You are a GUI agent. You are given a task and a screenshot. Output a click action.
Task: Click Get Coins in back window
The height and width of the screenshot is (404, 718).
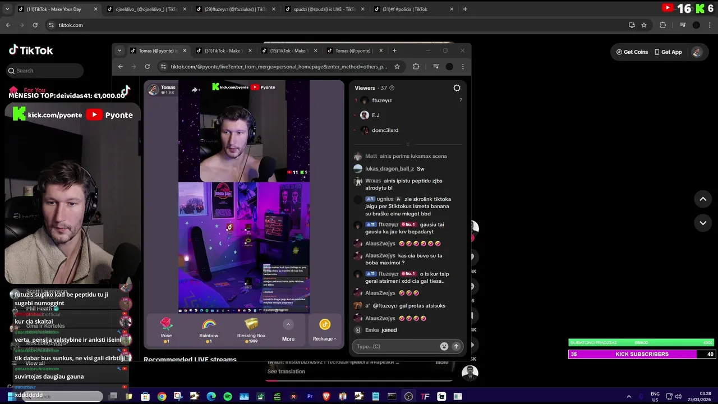point(632,52)
